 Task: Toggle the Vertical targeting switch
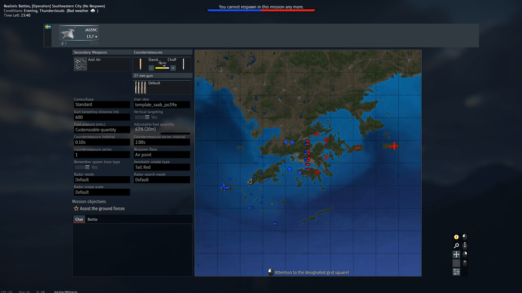(142, 117)
